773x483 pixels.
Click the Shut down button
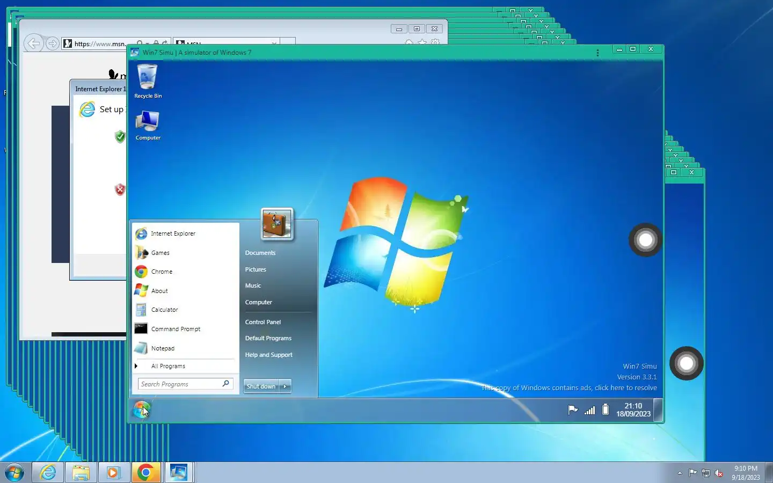pyautogui.click(x=261, y=386)
